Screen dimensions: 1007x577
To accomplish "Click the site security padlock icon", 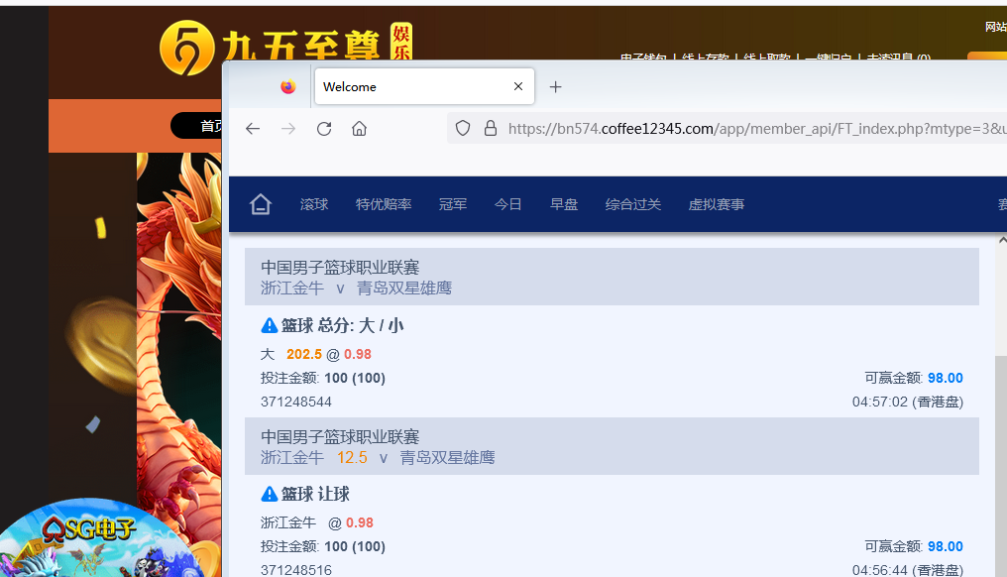I will 490,128.
